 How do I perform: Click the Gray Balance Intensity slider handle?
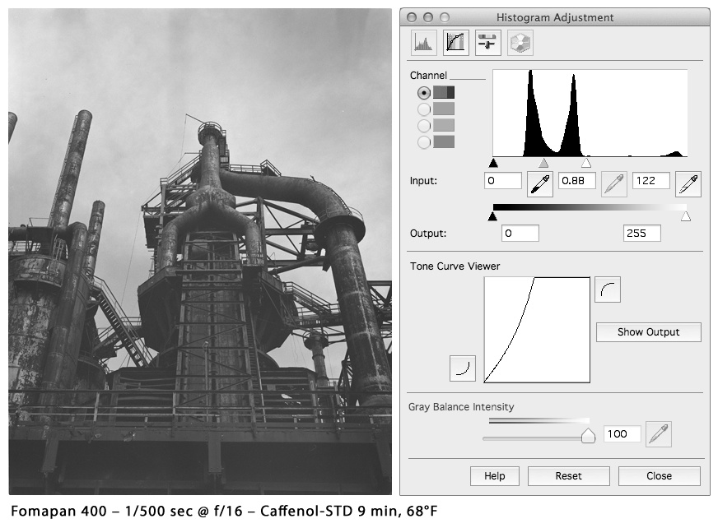(x=588, y=436)
